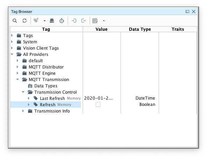Click the import tags icon

pyautogui.click(x=74, y=21)
